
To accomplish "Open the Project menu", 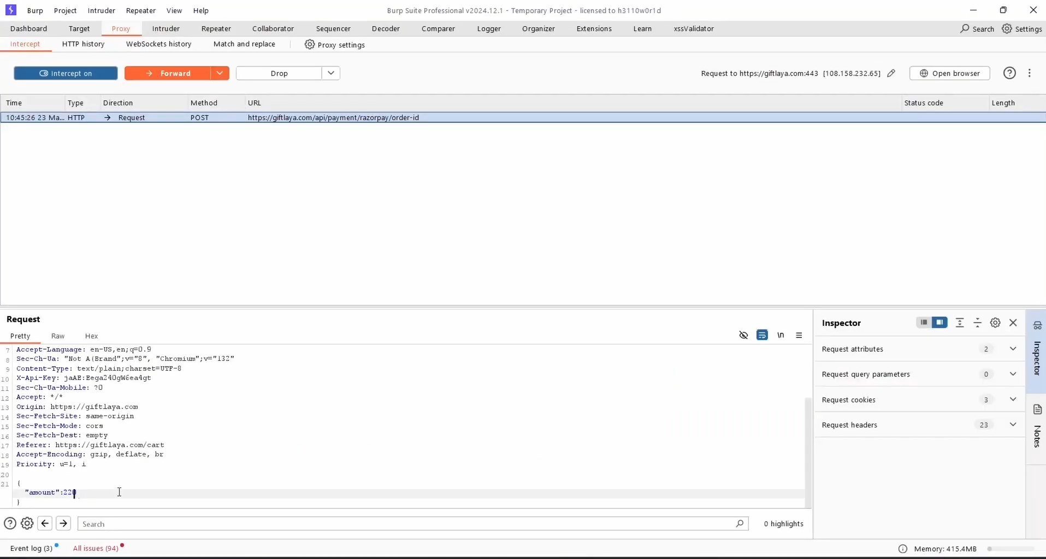I will tap(65, 10).
